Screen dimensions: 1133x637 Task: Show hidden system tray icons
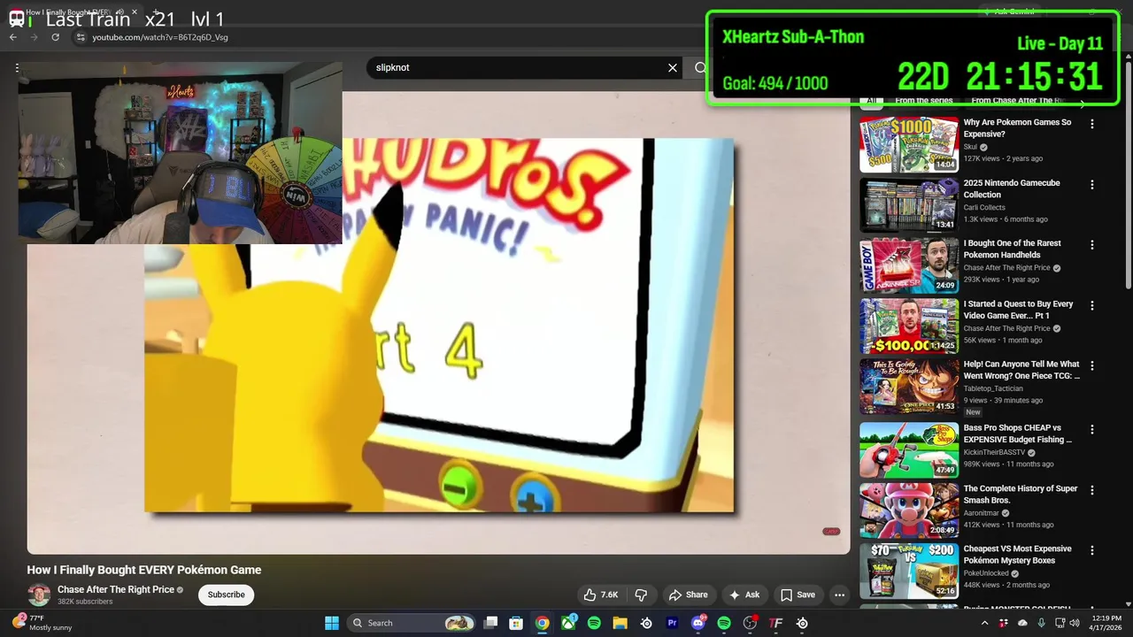point(985,623)
